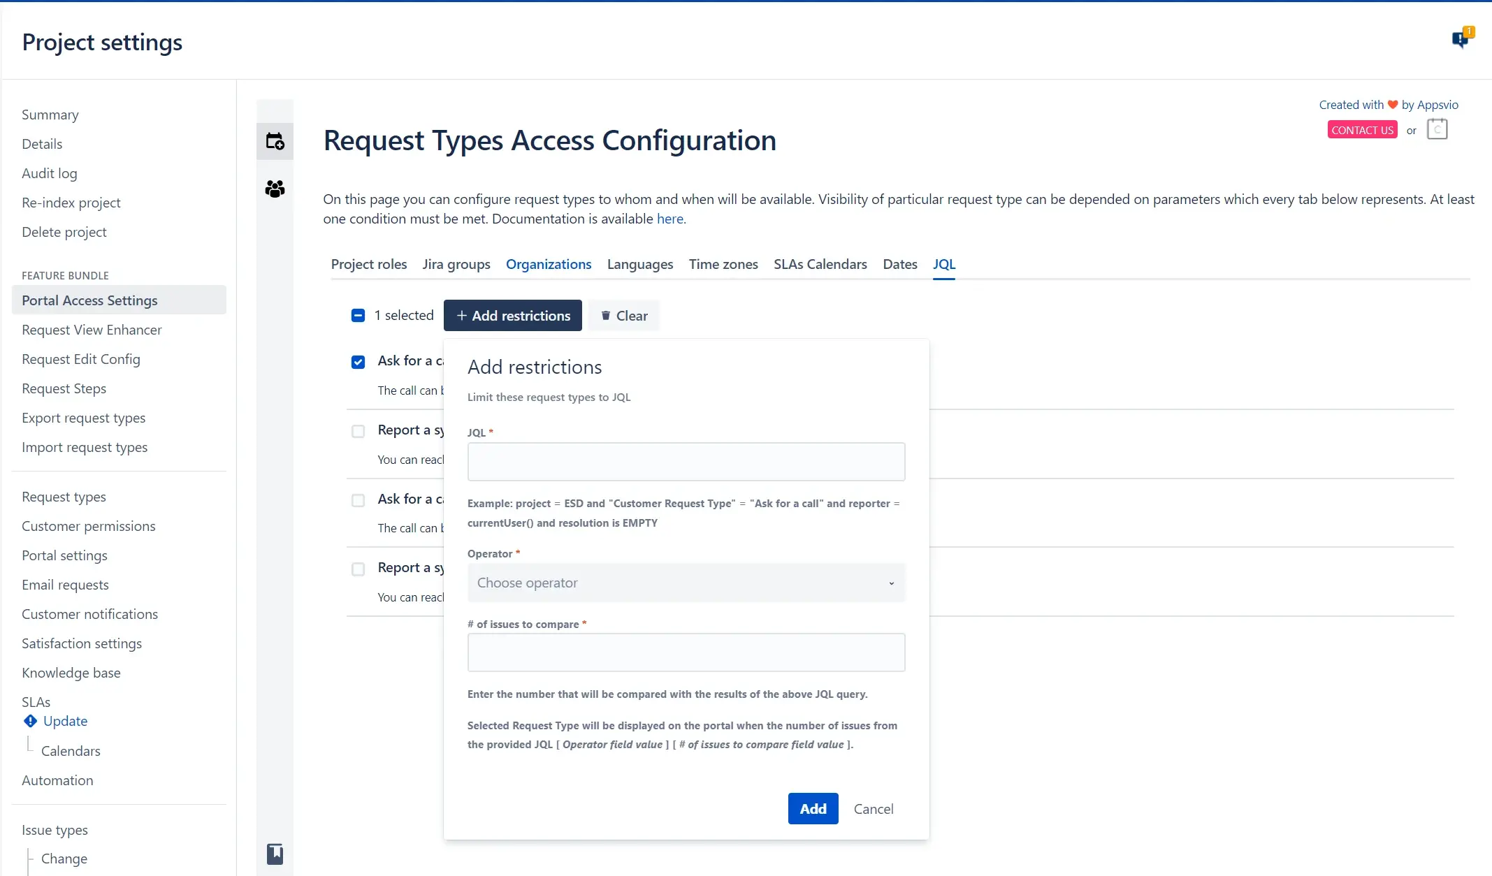Switch to the Project roles tab
Viewport: 1492px width, 876px height.
pyautogui.click(x=369, y=264)
